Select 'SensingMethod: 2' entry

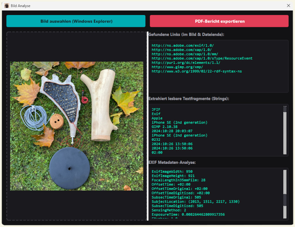coord(169,210)
